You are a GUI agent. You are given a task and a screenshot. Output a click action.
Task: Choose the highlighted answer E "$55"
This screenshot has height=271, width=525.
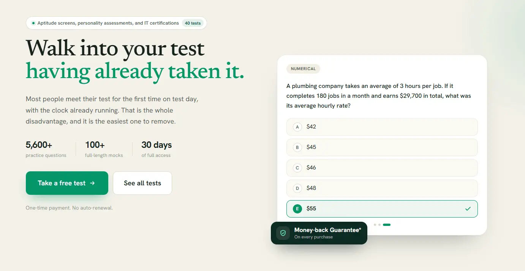pos(382,208)
